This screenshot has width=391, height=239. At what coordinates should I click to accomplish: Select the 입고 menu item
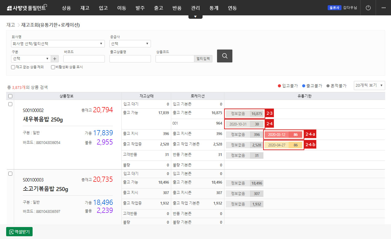click(103, 8)
